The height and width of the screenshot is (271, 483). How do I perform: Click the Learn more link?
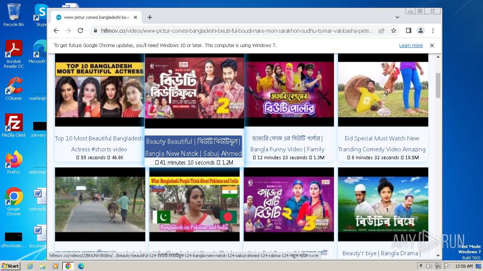(x=411, y=45)
